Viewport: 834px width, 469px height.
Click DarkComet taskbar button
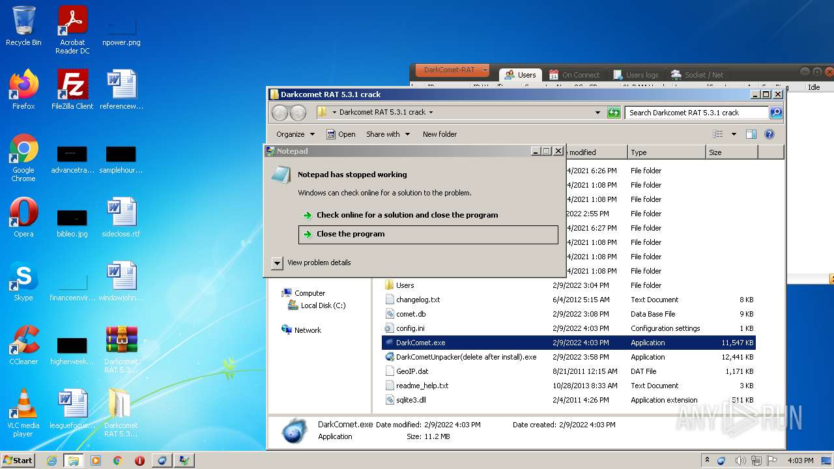point(162,461)
